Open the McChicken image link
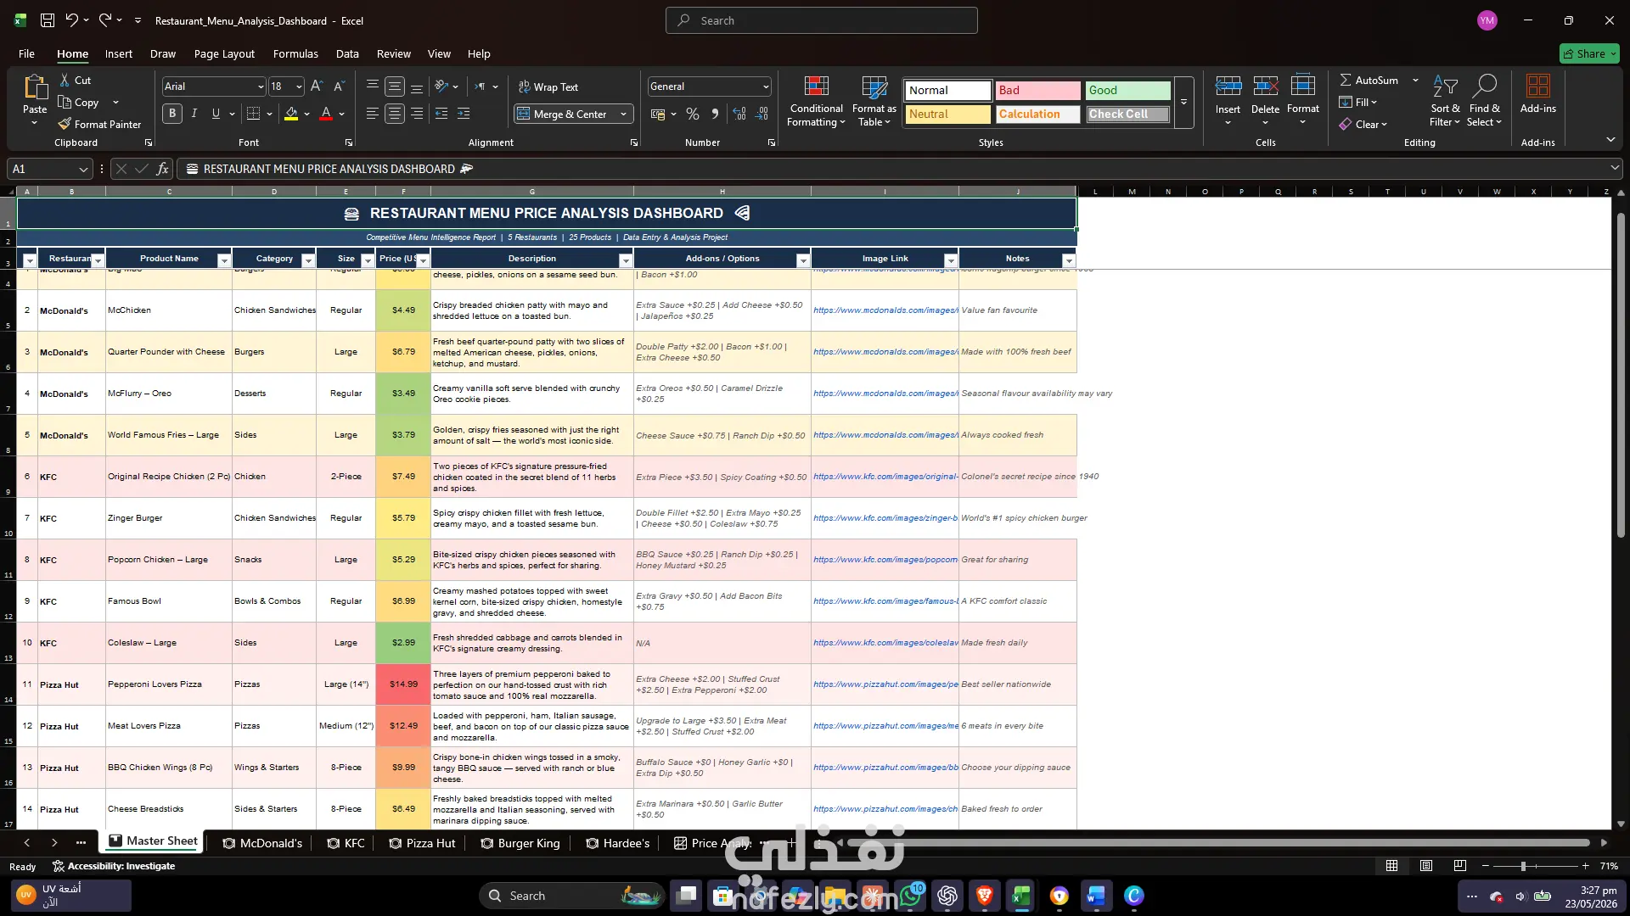The width and height of the screenshot is (1630, 916). pyautogui.click(x=885, y=310)
